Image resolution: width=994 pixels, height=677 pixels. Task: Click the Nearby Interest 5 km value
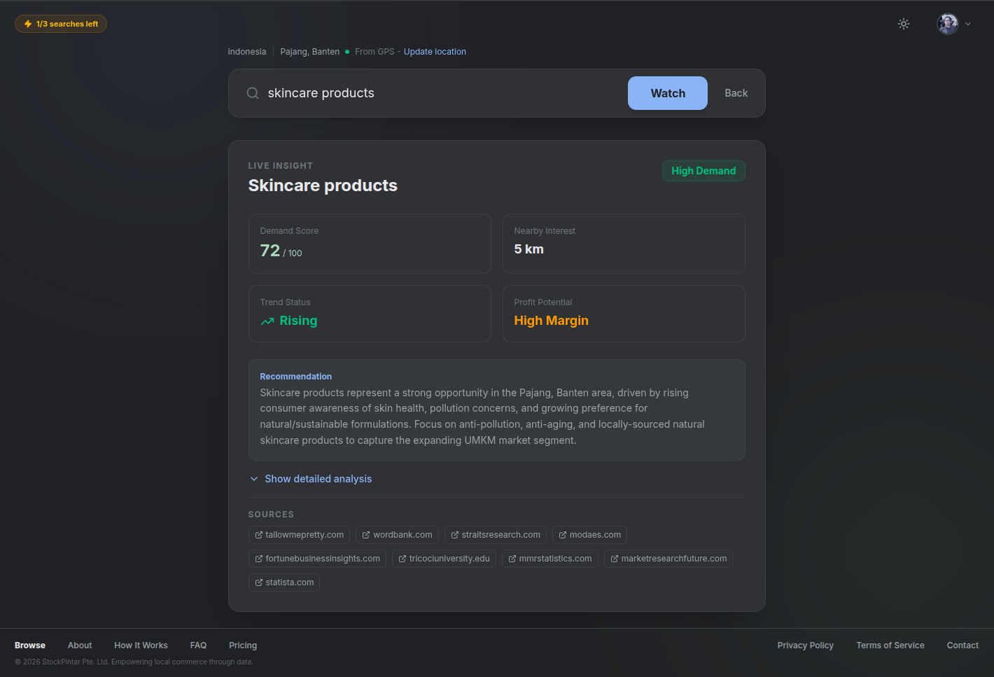(x=528, y=249)
